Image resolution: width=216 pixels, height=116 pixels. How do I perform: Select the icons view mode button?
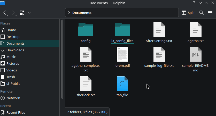[22, 13]
